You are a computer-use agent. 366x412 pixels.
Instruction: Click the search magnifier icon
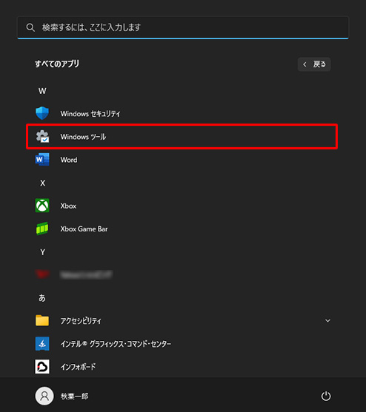[x=30, y=27]
